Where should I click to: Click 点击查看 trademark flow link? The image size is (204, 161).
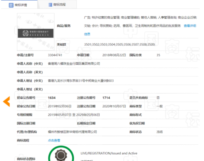(x=54, y=140)
